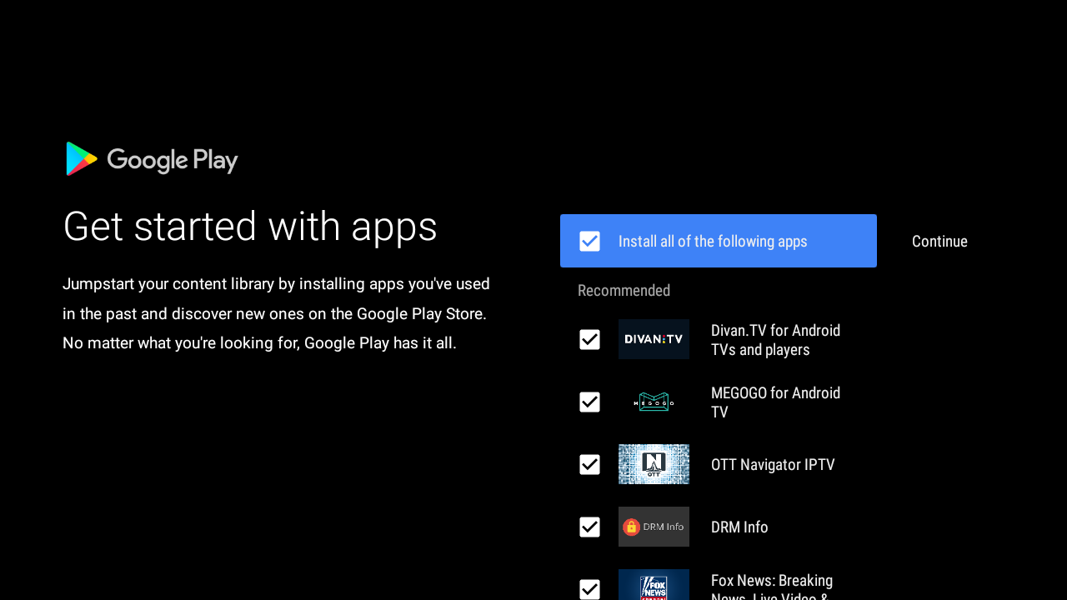This screenshot has height=600, width=1067.
Task: Click the Recommended section header
Action: tap(624, 290)
